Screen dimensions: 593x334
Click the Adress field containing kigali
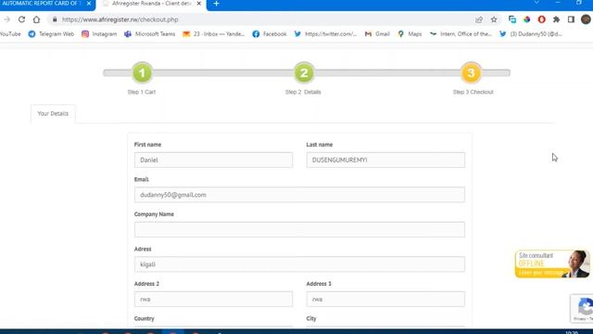(299, 264)
